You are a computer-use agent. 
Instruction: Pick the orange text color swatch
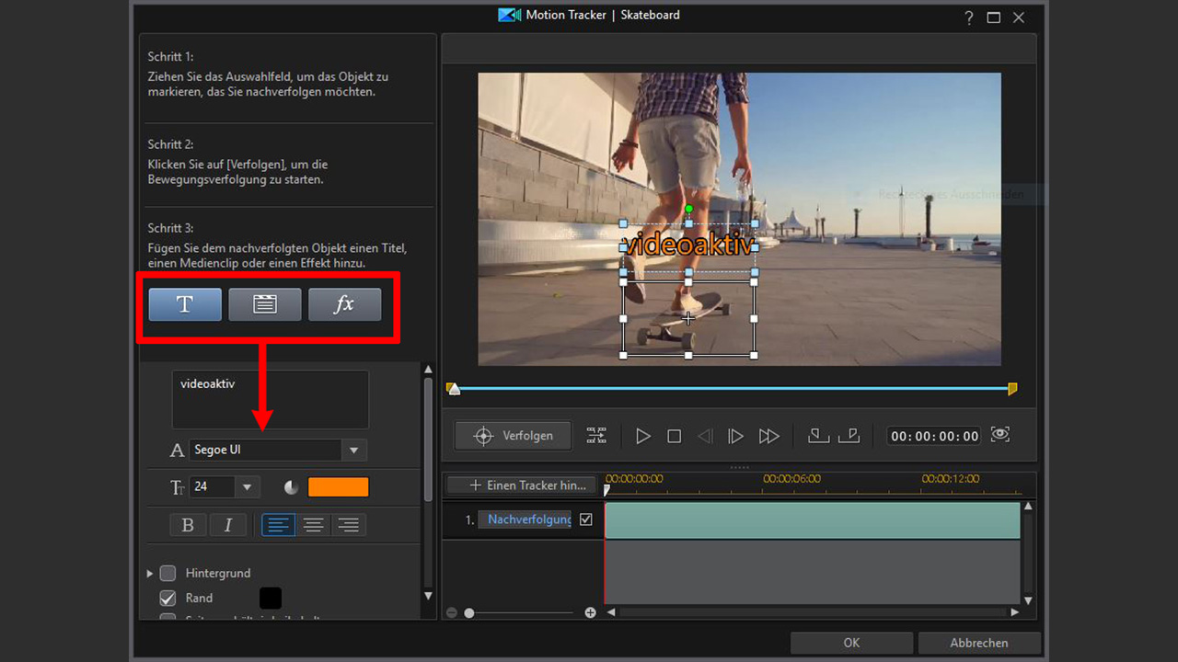click(x=338, y=487)
